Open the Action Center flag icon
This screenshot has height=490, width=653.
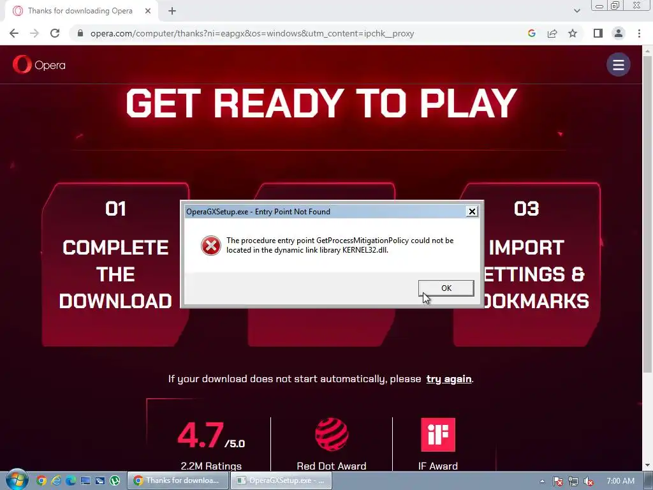pyautogui.click(x=557, y=481)
